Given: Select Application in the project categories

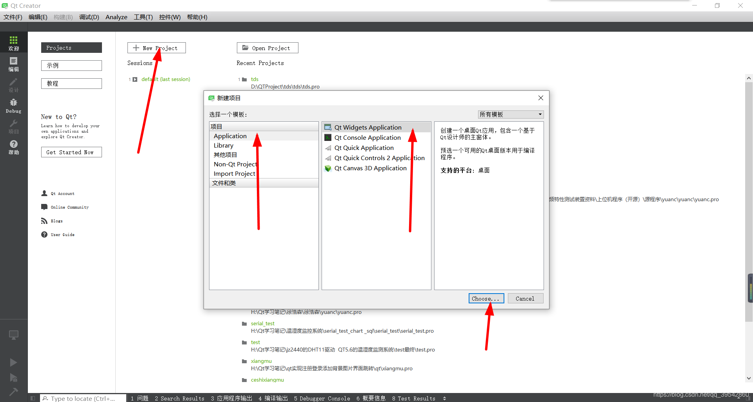Looking at the screenshot, I should pyautogui.click(x=264, y=136).
